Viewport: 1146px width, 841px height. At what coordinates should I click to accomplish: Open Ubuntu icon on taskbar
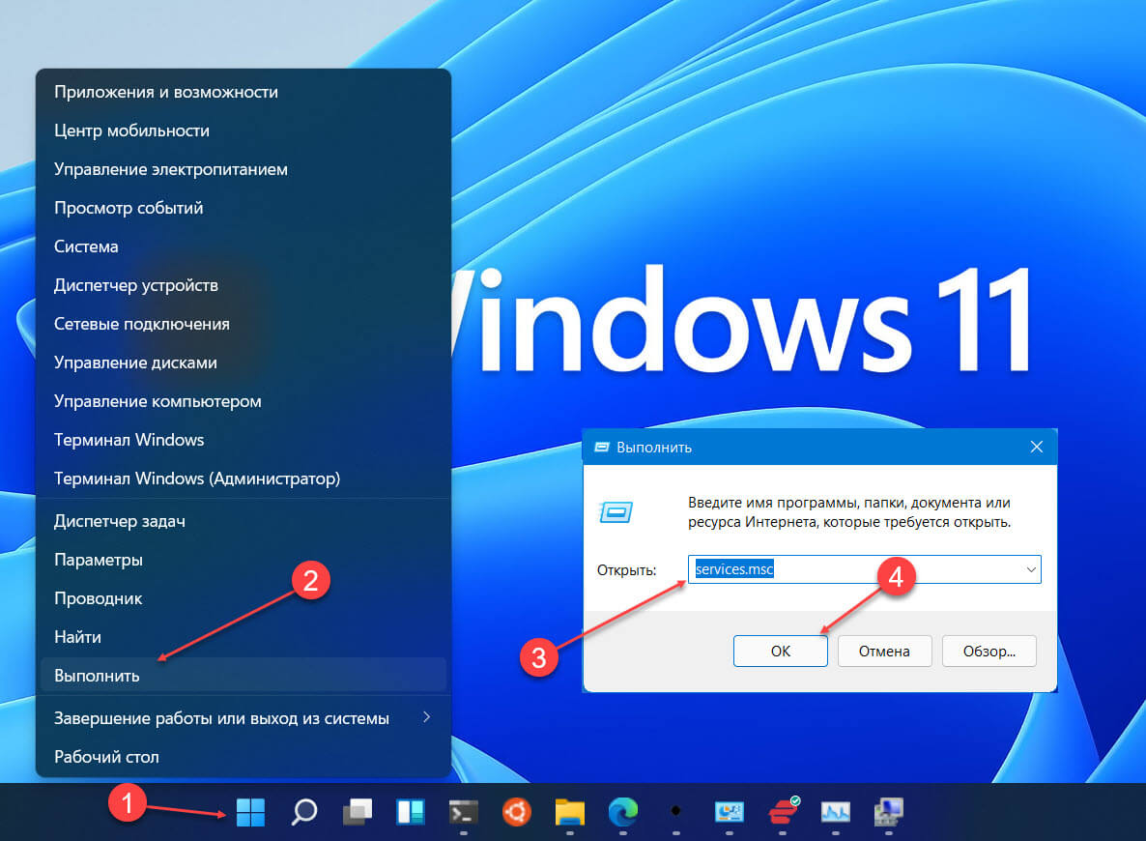(x=517, y=812)
